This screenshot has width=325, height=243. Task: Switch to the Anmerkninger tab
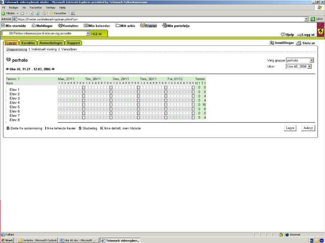51,43
